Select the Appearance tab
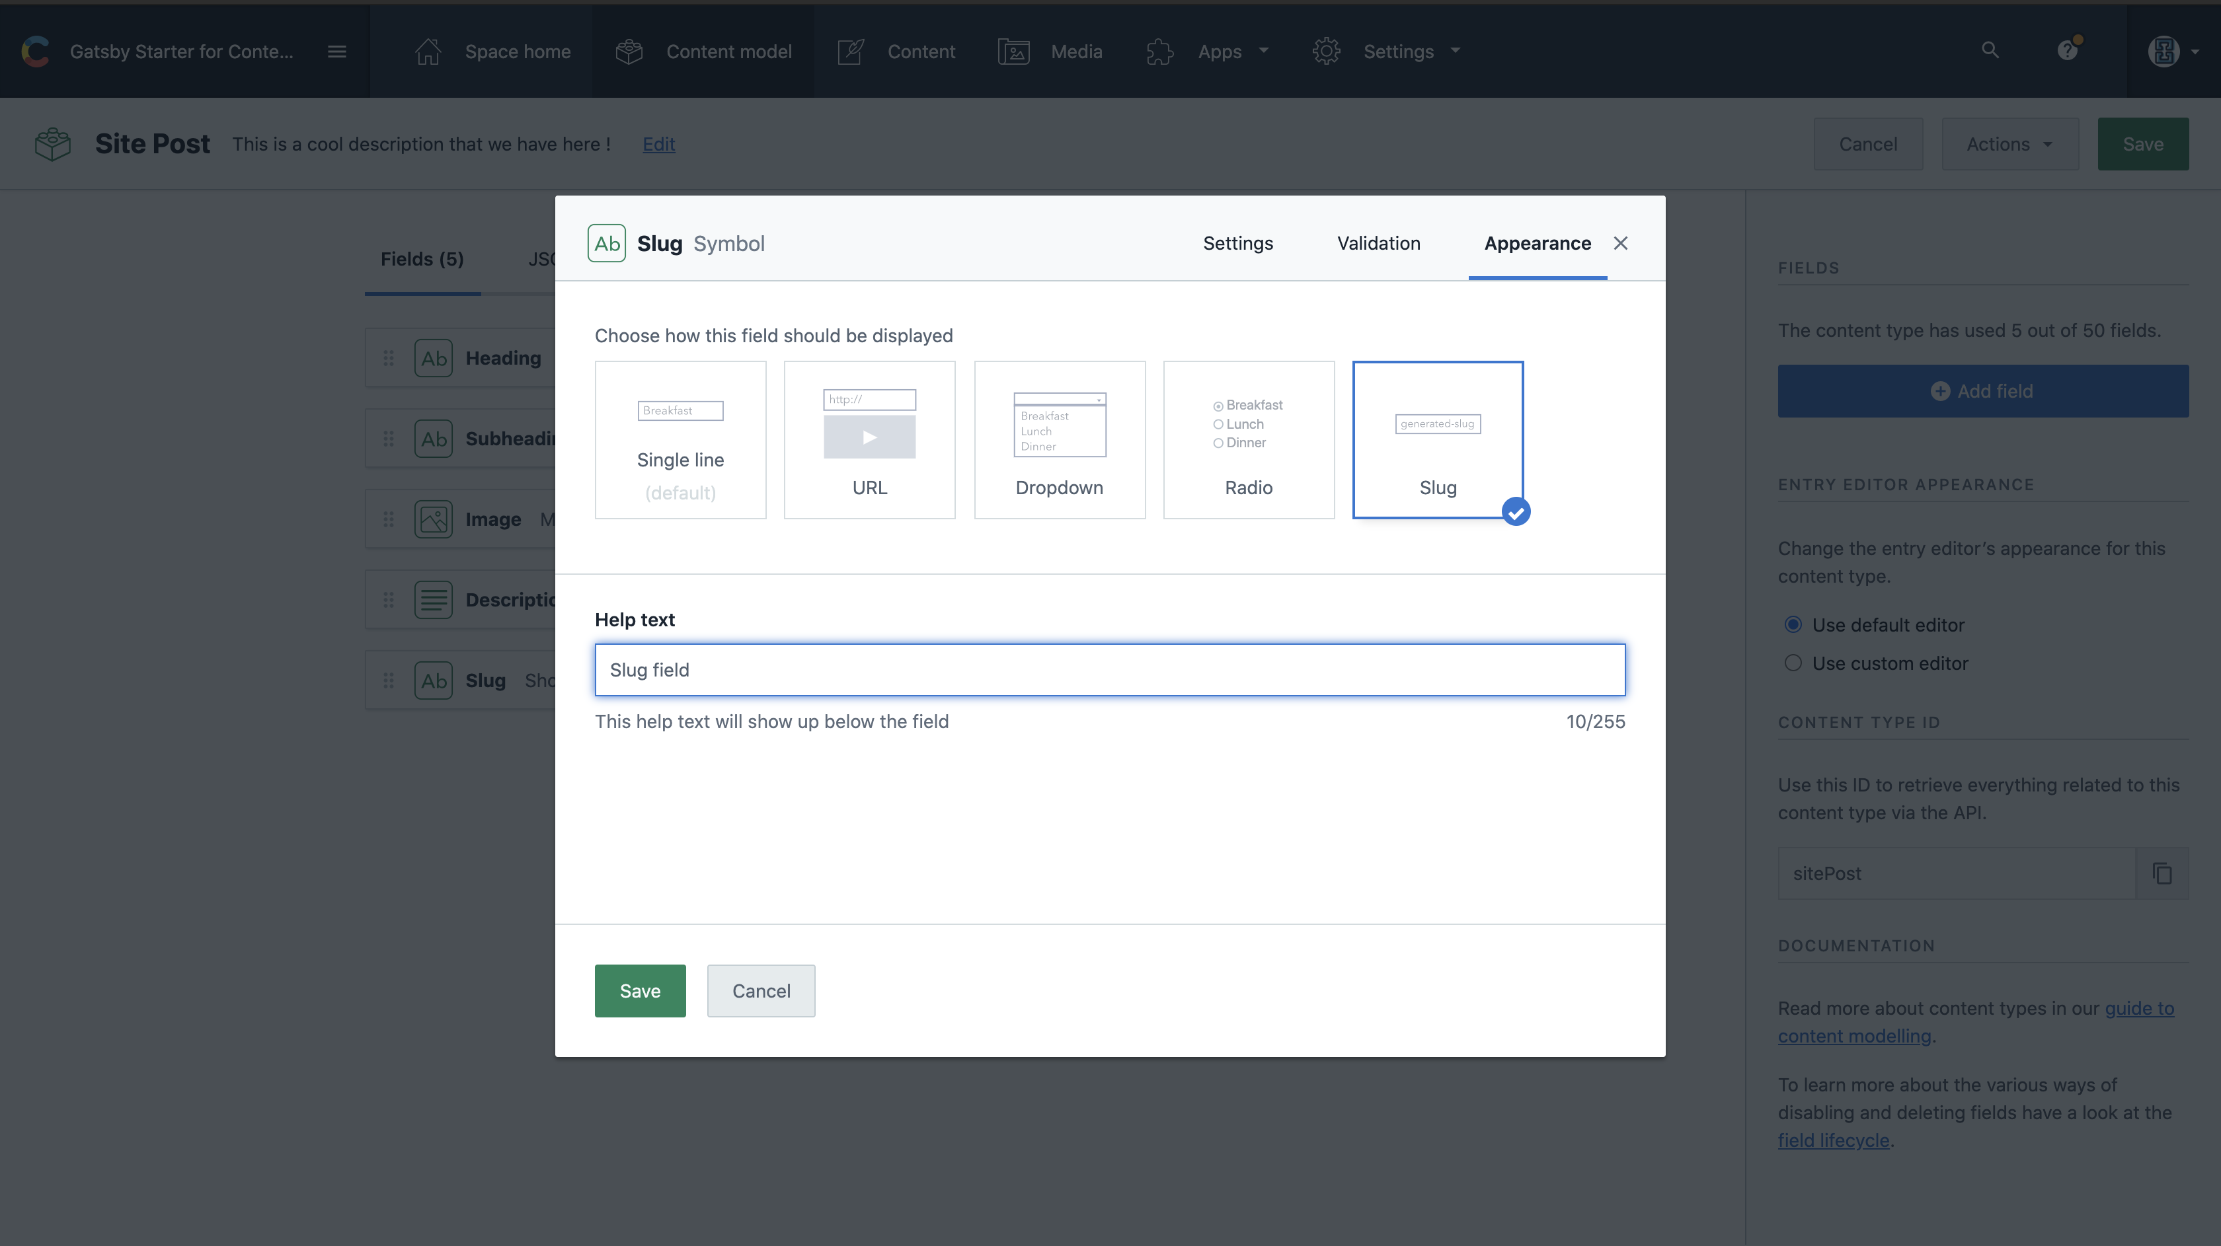Image resolution: width=2221 pixels, height=1246 pixels. pyautogui.click(x=1538, y=243)
